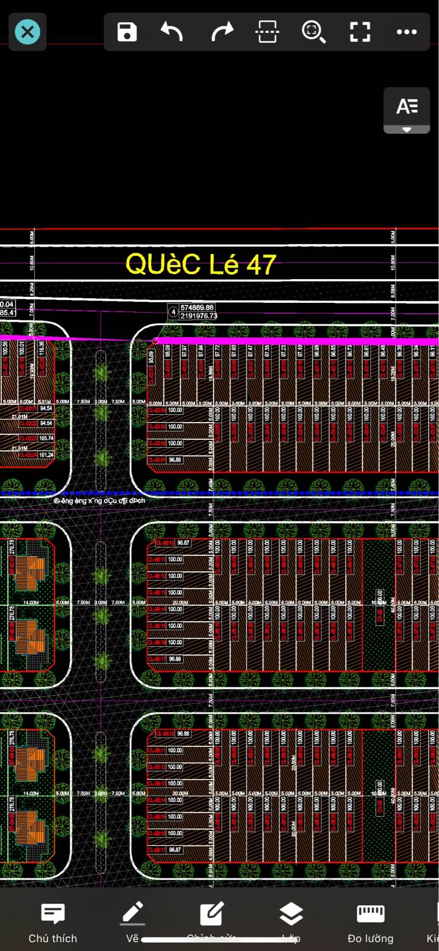Image resolution: width=439 pixels, height=951 pixels.
Task: Open the three-dot more options menu
Action: click(407, 32)
